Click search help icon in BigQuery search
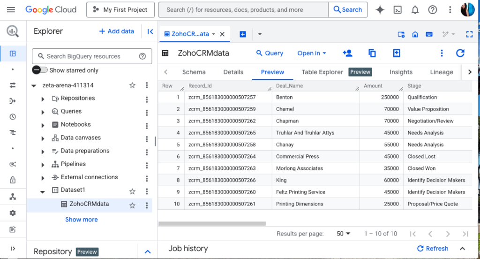The height and width of the screenshot is (259, 480). [x=142, y=56]
